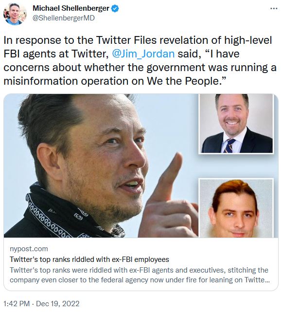Click the words "Twitter Files" in tweet
282x314 pixels.
[126, 40]
